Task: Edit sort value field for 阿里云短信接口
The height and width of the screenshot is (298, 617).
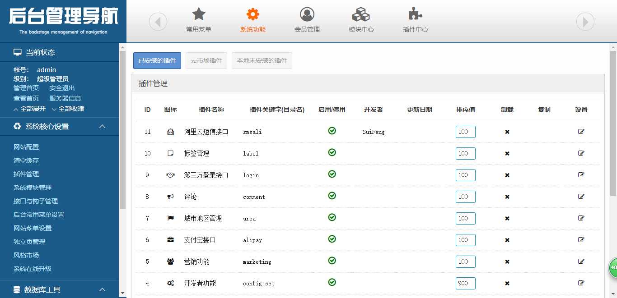Action: [466, 132]
